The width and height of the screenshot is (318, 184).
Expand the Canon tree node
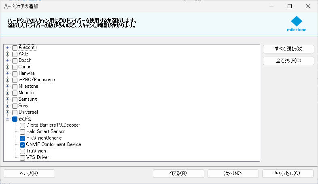pyautogui.click(x=8, y=67)
